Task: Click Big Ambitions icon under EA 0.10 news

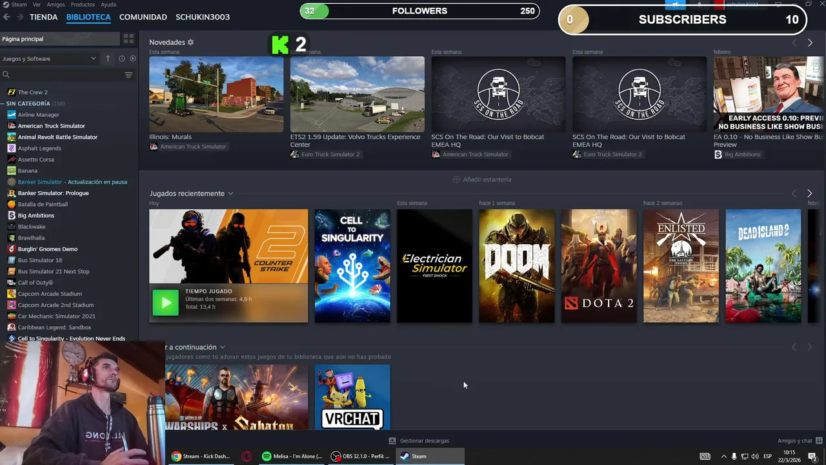Action: 718,154
